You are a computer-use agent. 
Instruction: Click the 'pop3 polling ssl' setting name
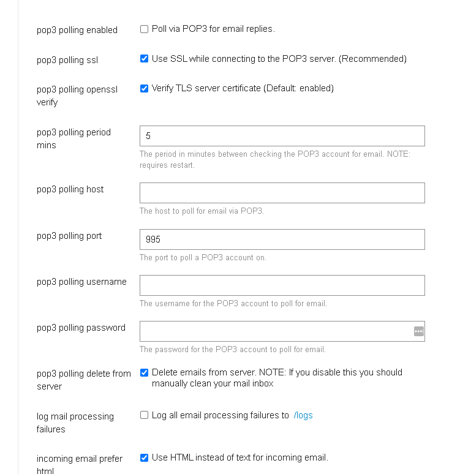pyautogui.click(x=67, y=60)
